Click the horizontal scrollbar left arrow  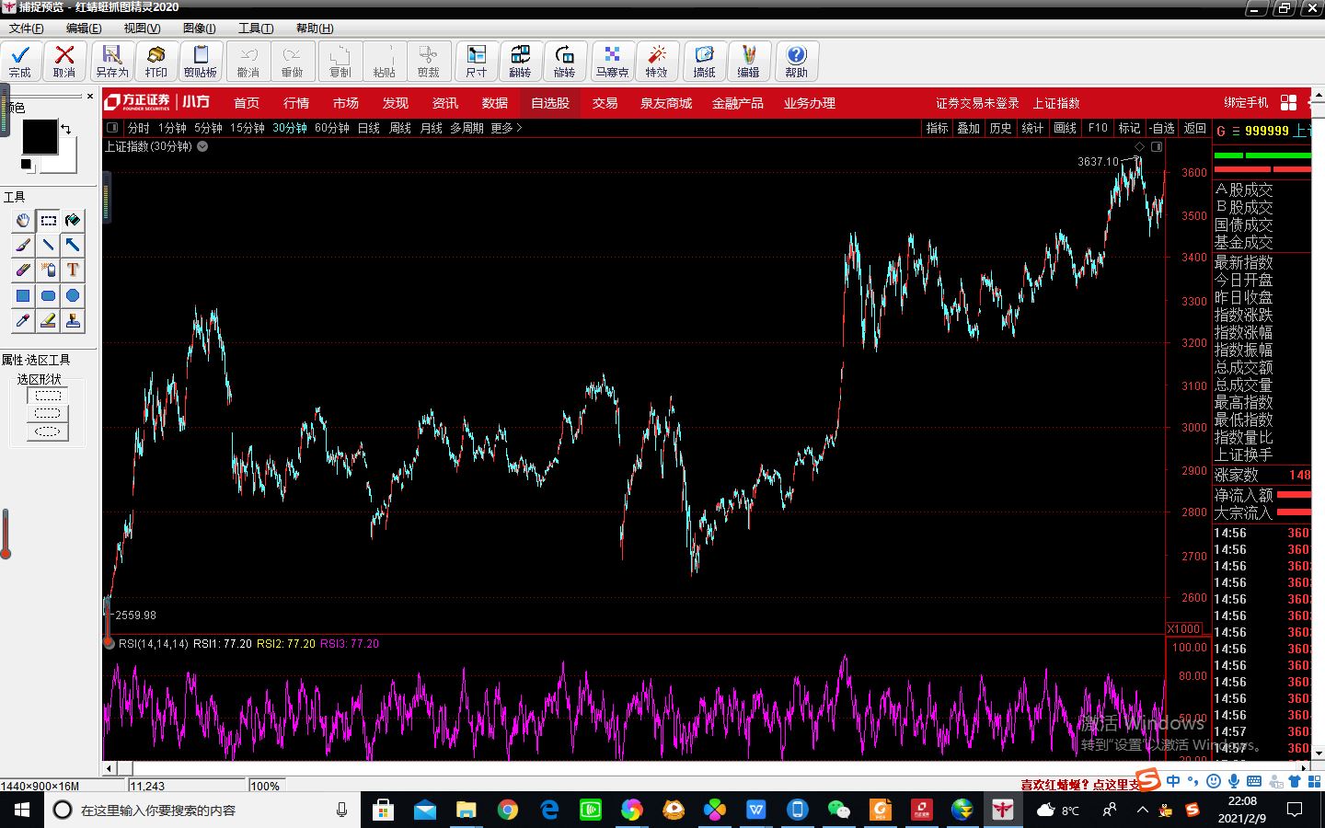[109, 768]
